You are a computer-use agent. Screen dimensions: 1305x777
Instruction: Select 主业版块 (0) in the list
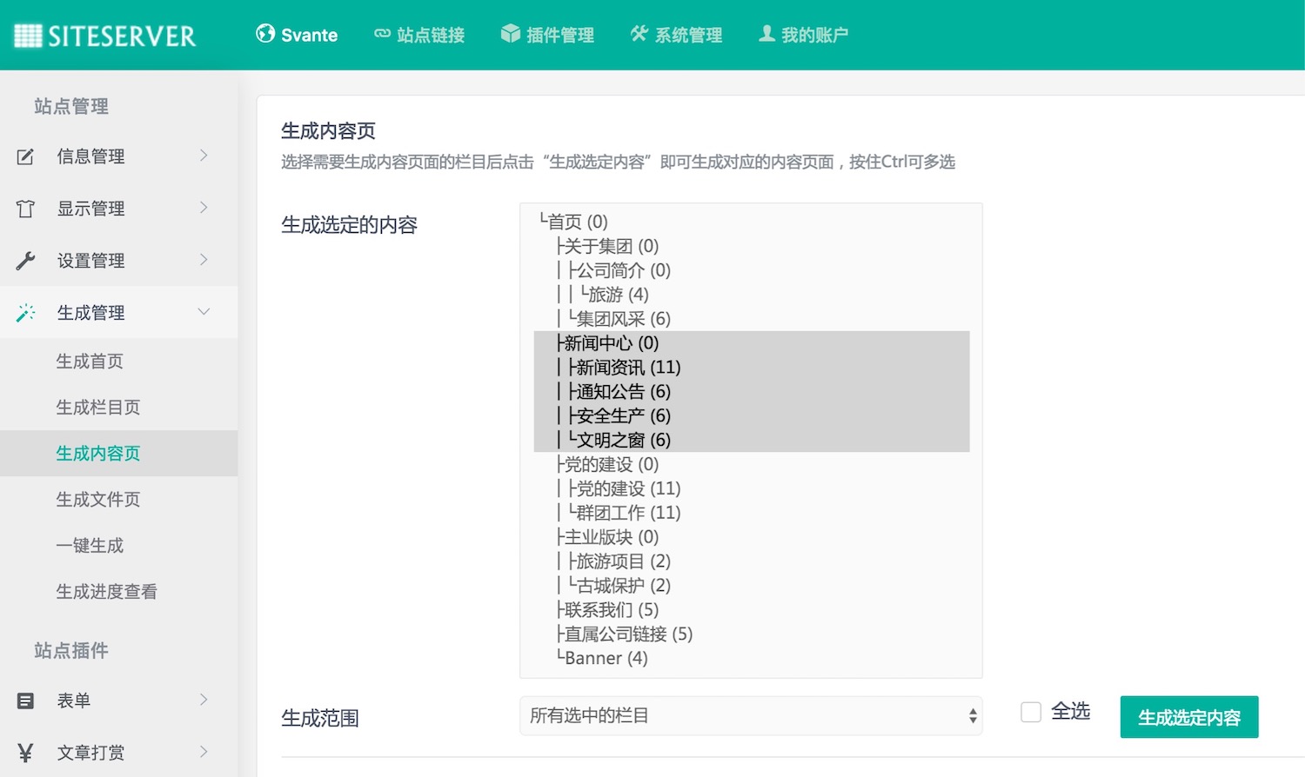pyautogui.click(x=752, y=537)
